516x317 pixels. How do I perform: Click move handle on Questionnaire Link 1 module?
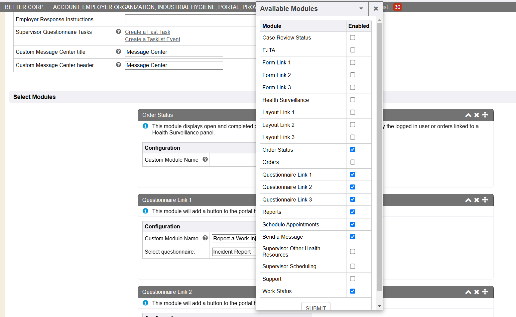[485, 200]
